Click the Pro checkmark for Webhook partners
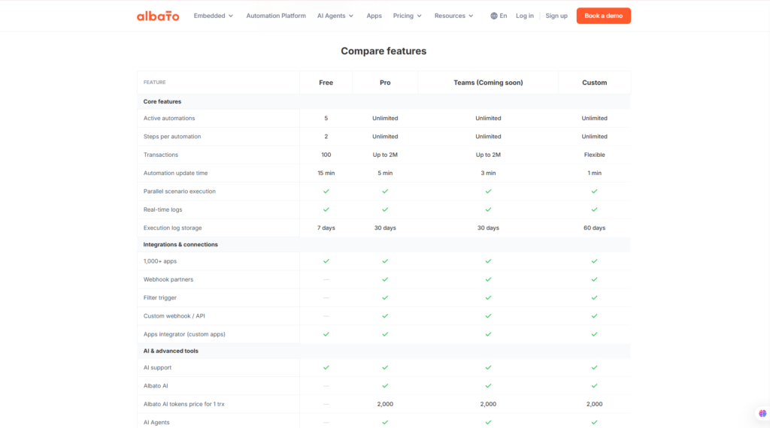 385,279
